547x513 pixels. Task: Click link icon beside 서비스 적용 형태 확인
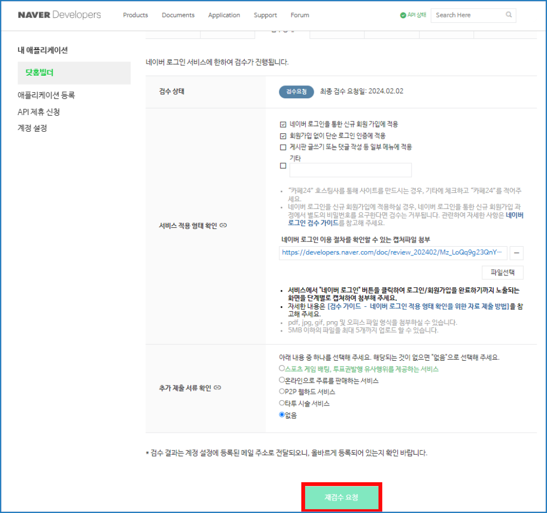tap(223, 226)
